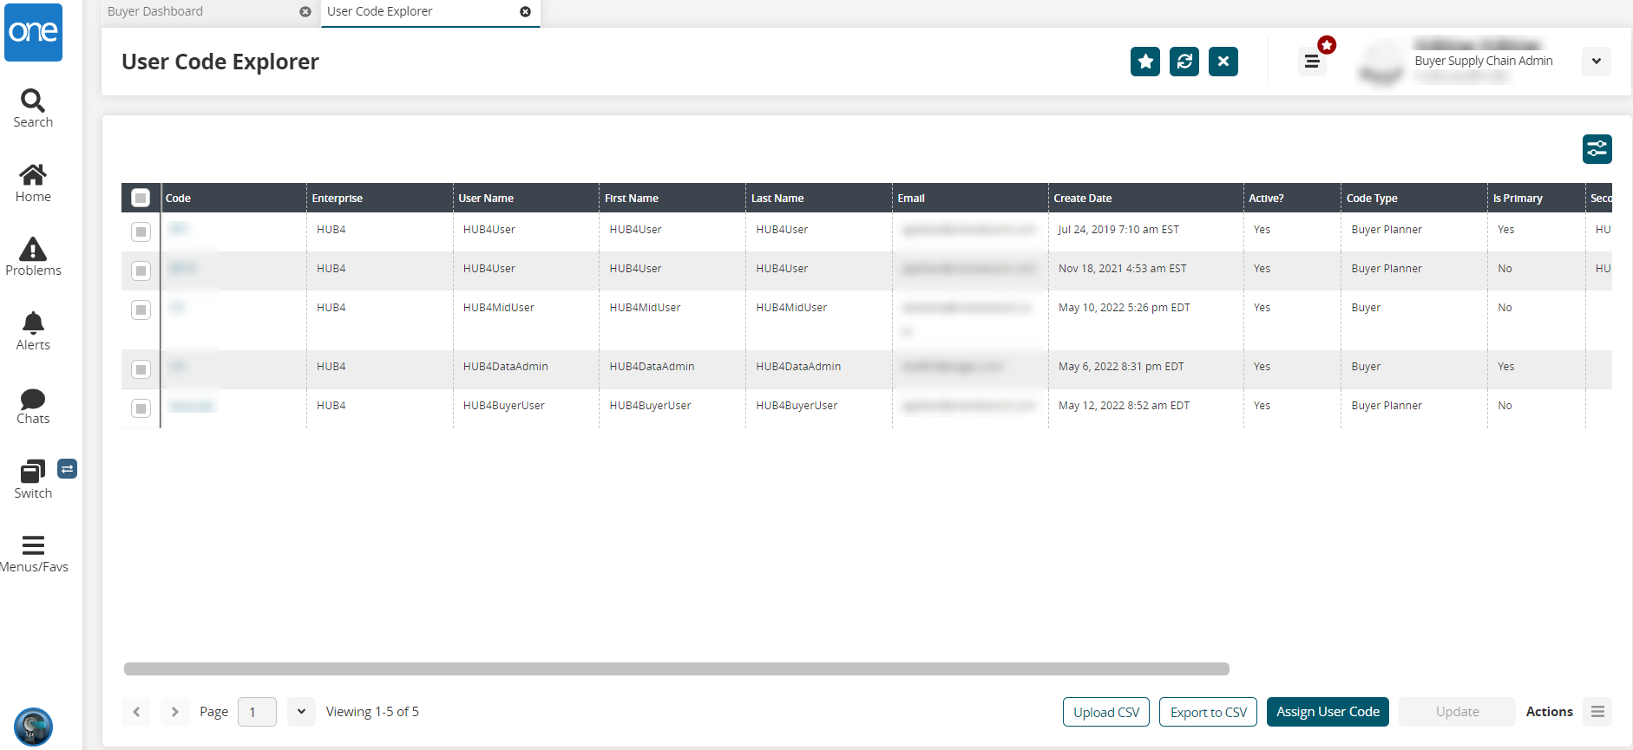This screenshot has height=750, width=1633.
Task: Open the Actions hamburger menu
Action: coord(1597,712)
